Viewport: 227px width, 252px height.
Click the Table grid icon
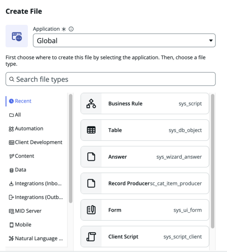coord(91,130)
